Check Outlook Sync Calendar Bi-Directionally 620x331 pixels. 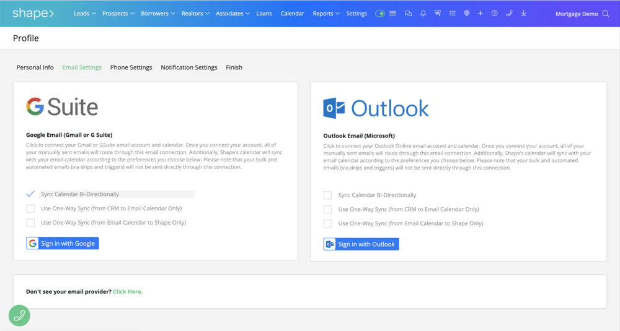[327, 195]
